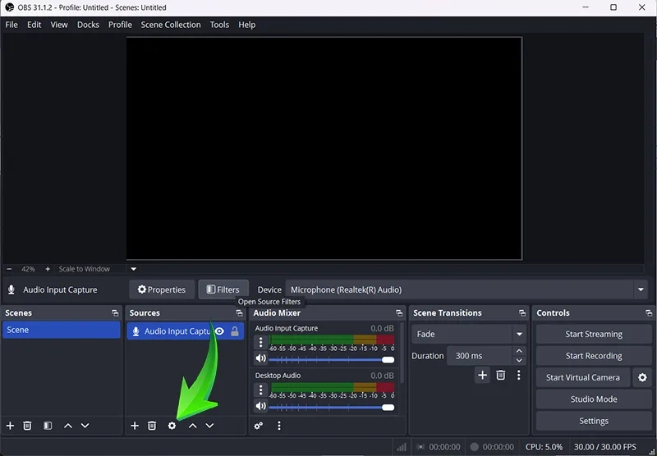Hide Audio Input Capture with eye icon
This screenshot has height=456, width=657.
pos(219,331)
